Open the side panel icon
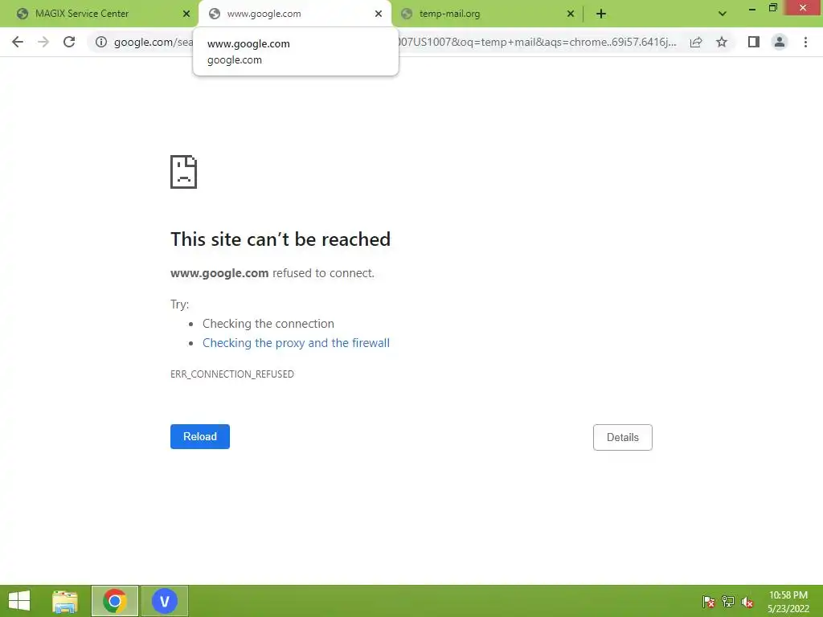823x617 pixels. tap(754, 42)
